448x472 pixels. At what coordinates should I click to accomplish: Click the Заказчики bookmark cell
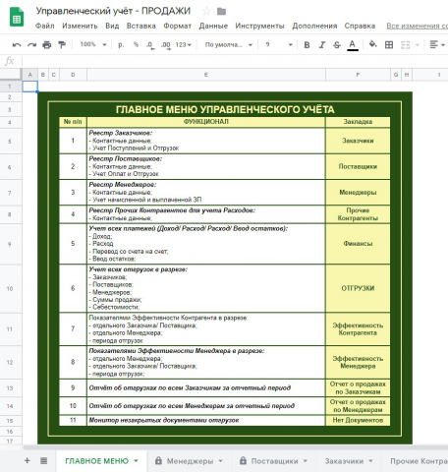358,141
